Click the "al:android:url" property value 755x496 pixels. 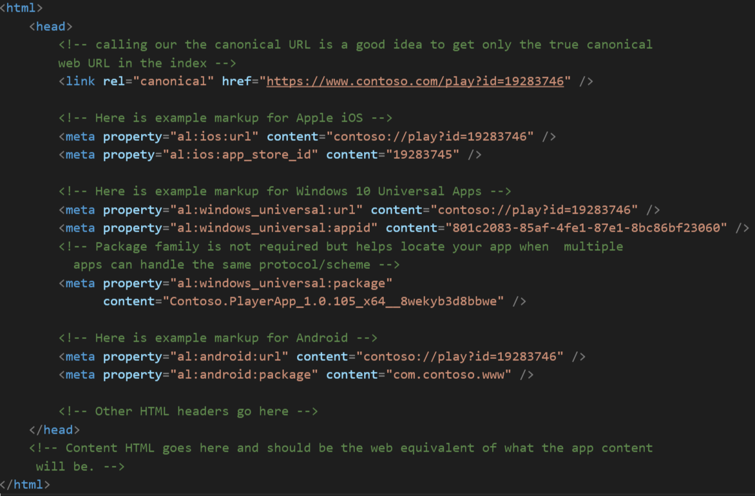pos(229,356)
